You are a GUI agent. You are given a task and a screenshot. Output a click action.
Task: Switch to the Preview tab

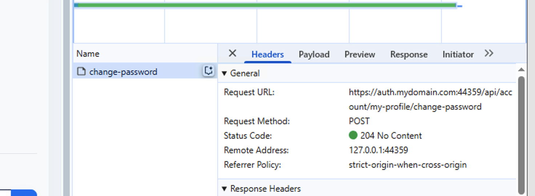[359, 54]
